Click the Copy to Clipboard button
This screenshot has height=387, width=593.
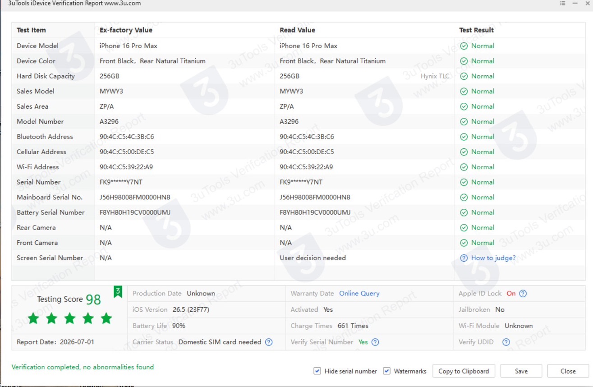(464, 371)
